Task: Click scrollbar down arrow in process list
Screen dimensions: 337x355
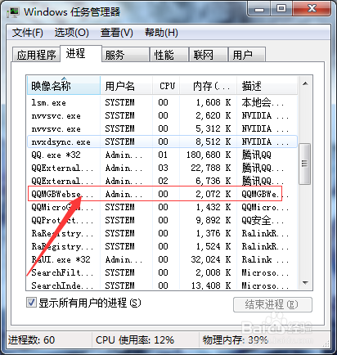Action: click(x=305, y=283)
